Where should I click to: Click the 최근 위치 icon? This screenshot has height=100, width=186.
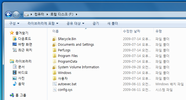pyautogui.click(x=15, y=50)
